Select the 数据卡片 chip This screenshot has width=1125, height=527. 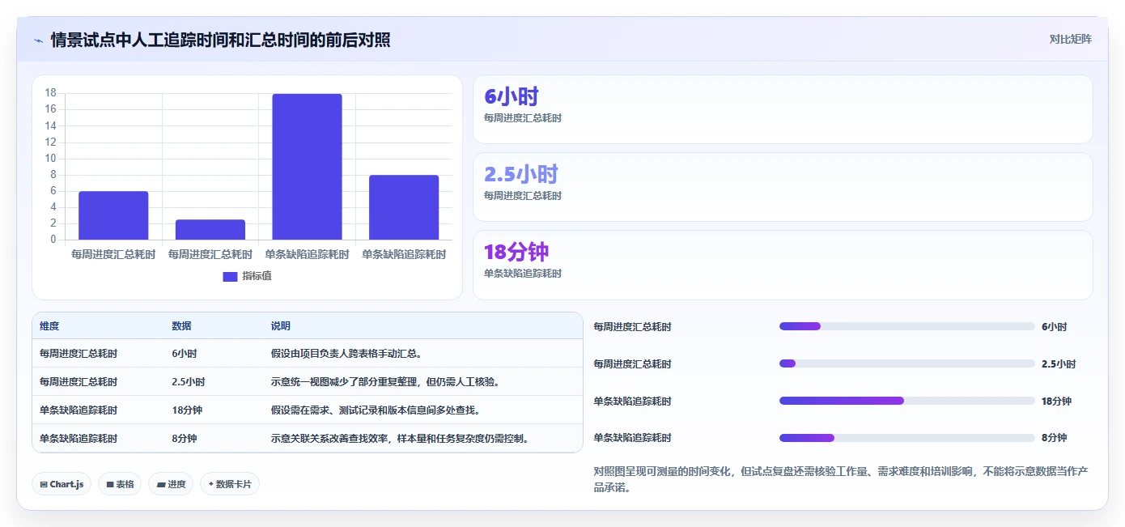pos(230,484)
